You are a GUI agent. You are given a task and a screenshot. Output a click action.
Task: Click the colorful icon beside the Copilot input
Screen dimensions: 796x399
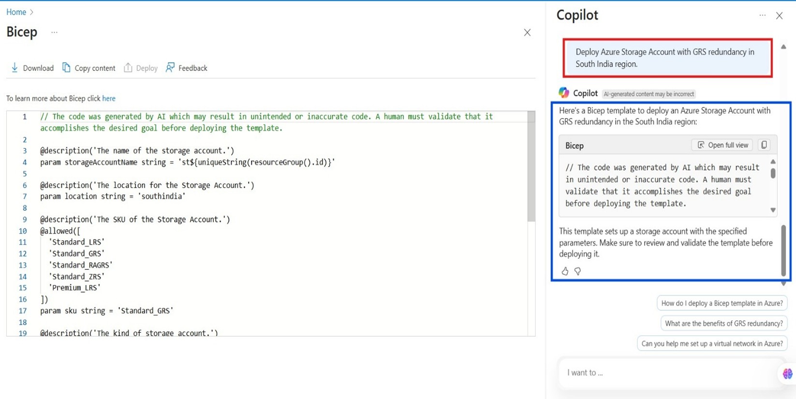(x=787, y=373)
